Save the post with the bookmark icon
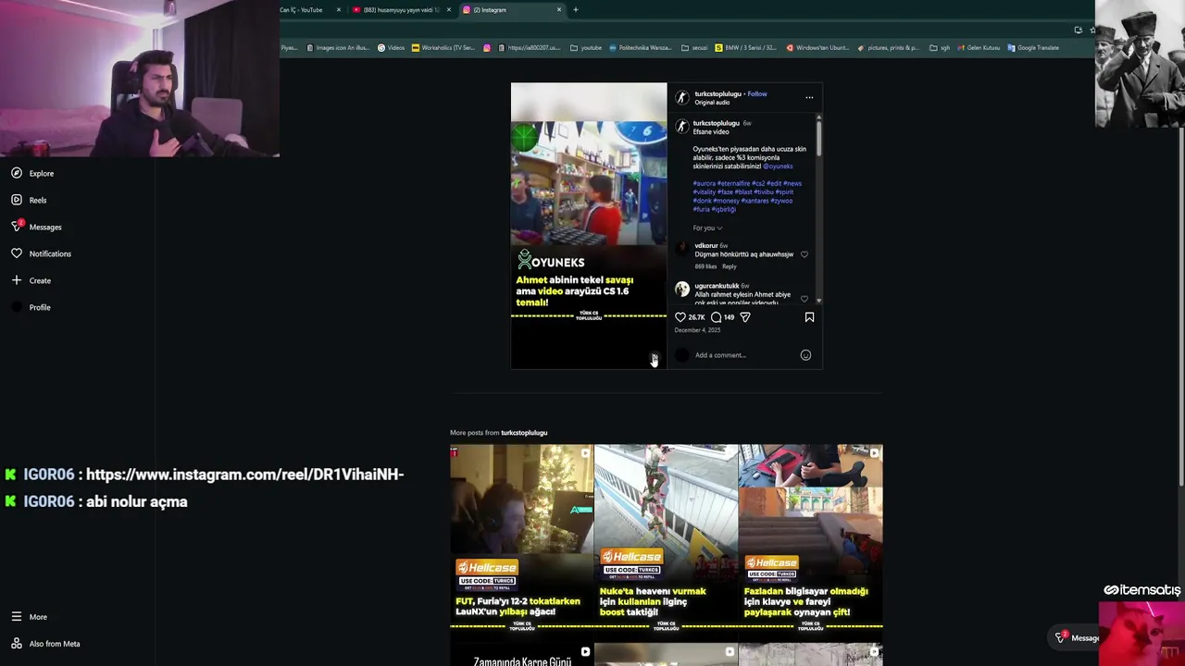 click(809, 317)
